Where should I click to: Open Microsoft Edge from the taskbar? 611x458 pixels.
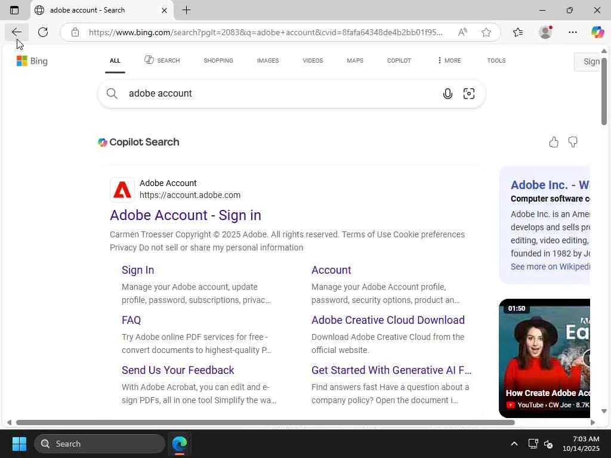tap(180, 444)
